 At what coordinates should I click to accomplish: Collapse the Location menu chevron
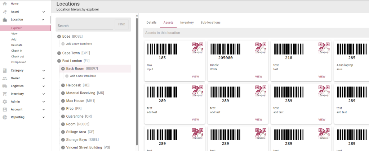43,20
